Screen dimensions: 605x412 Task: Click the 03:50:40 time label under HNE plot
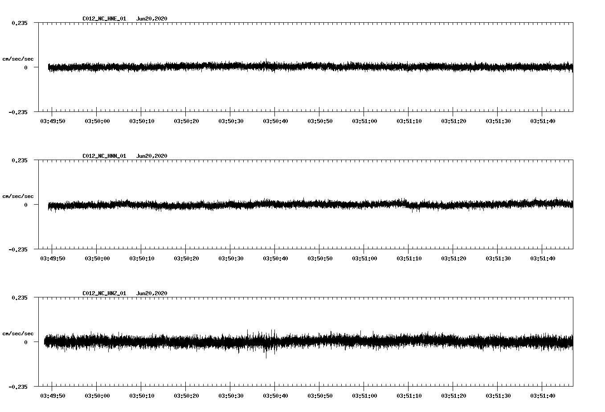point(275,121)
